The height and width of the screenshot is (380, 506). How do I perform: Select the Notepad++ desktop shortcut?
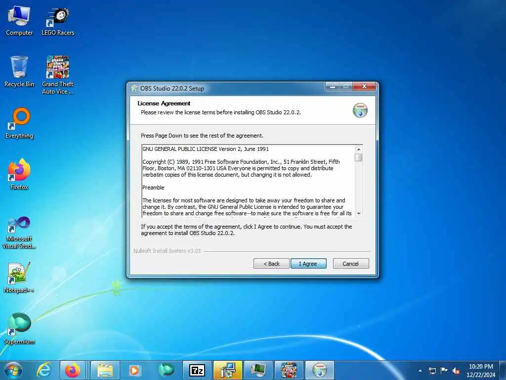[x=19, y=277]
